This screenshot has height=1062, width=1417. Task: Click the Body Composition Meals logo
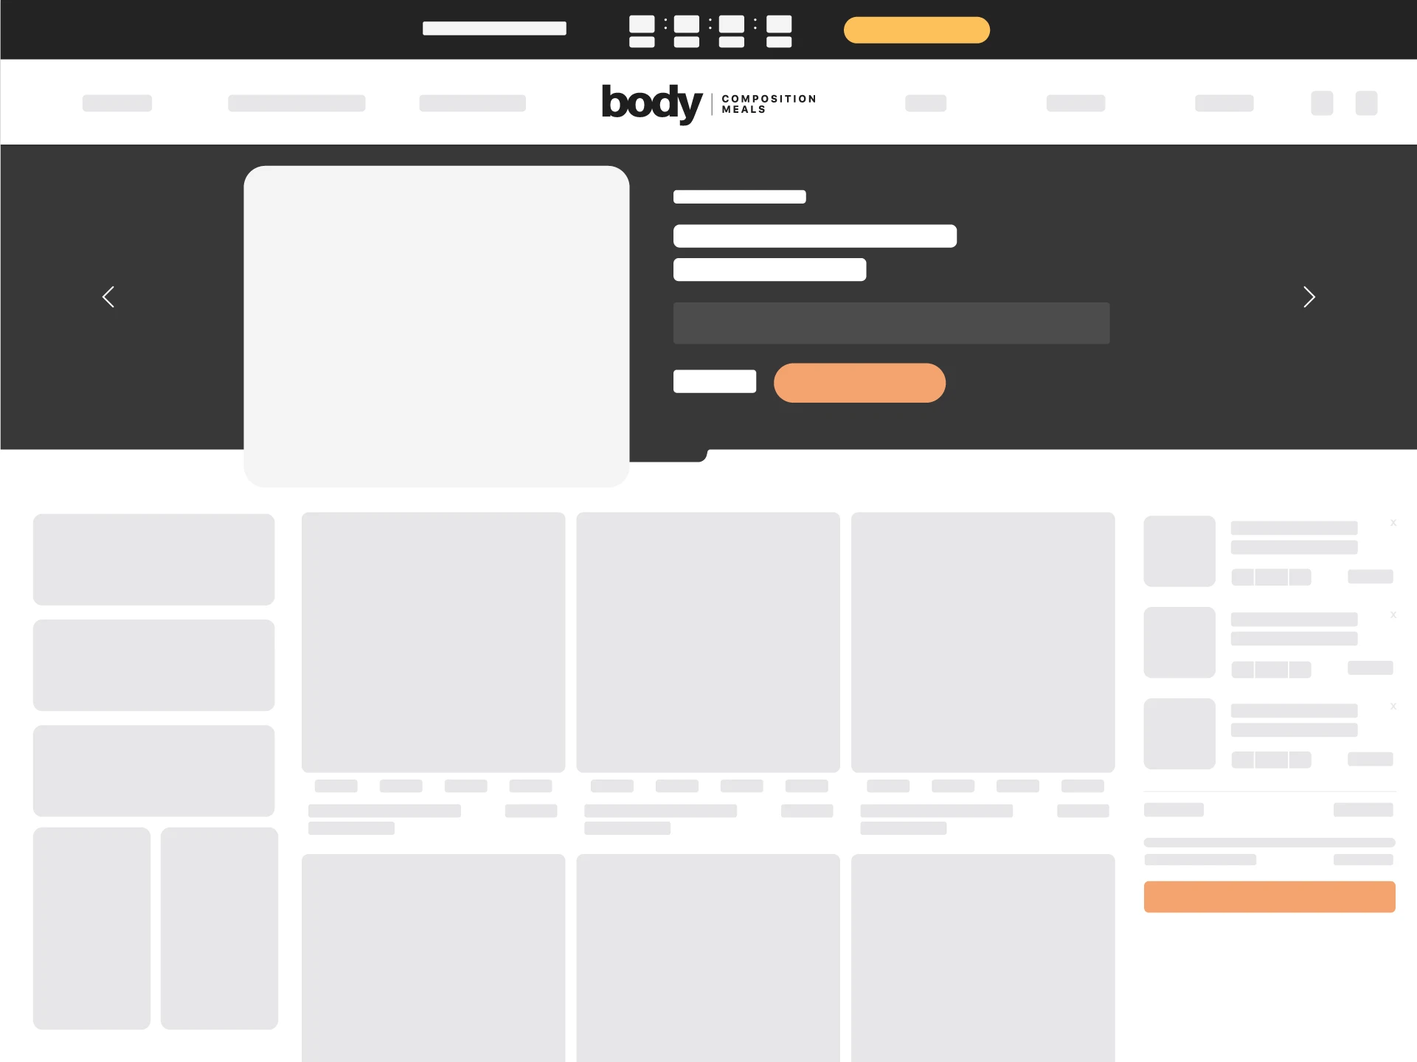tap(707, 102)
